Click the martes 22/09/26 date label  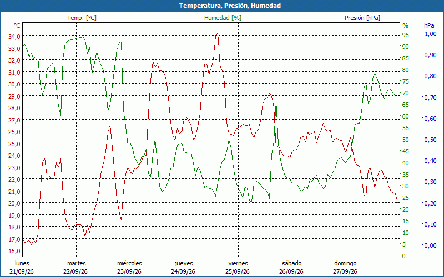(76, 268)
